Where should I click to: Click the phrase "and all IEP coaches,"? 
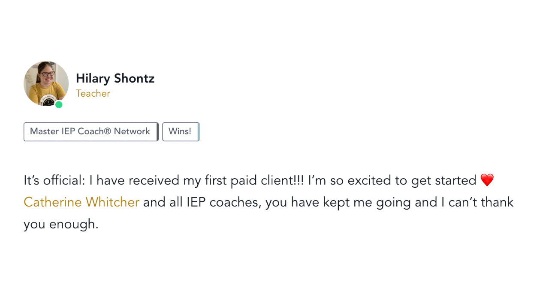[x=202, y=202]
